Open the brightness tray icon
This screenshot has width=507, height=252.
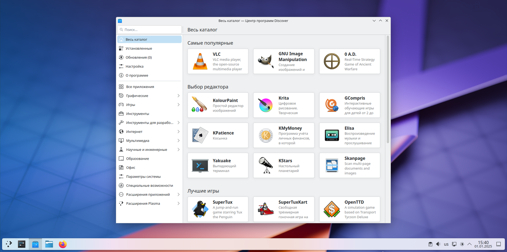[462, 244]
